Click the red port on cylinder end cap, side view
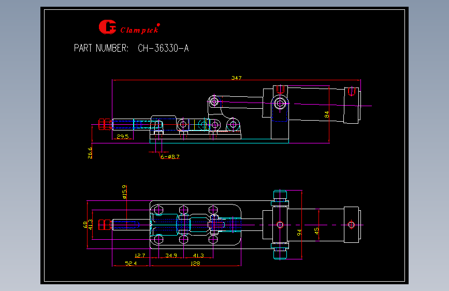This screenshot has width=449, height=291. click(352, 91)
